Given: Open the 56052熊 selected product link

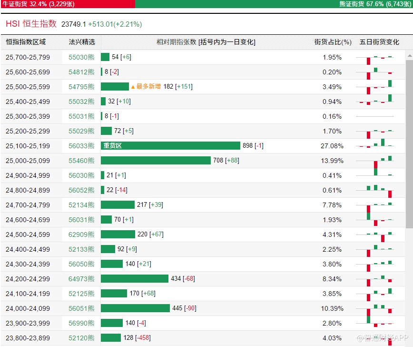Looking at the screenshot, I should pyautogui.click(x=81, y=190).
